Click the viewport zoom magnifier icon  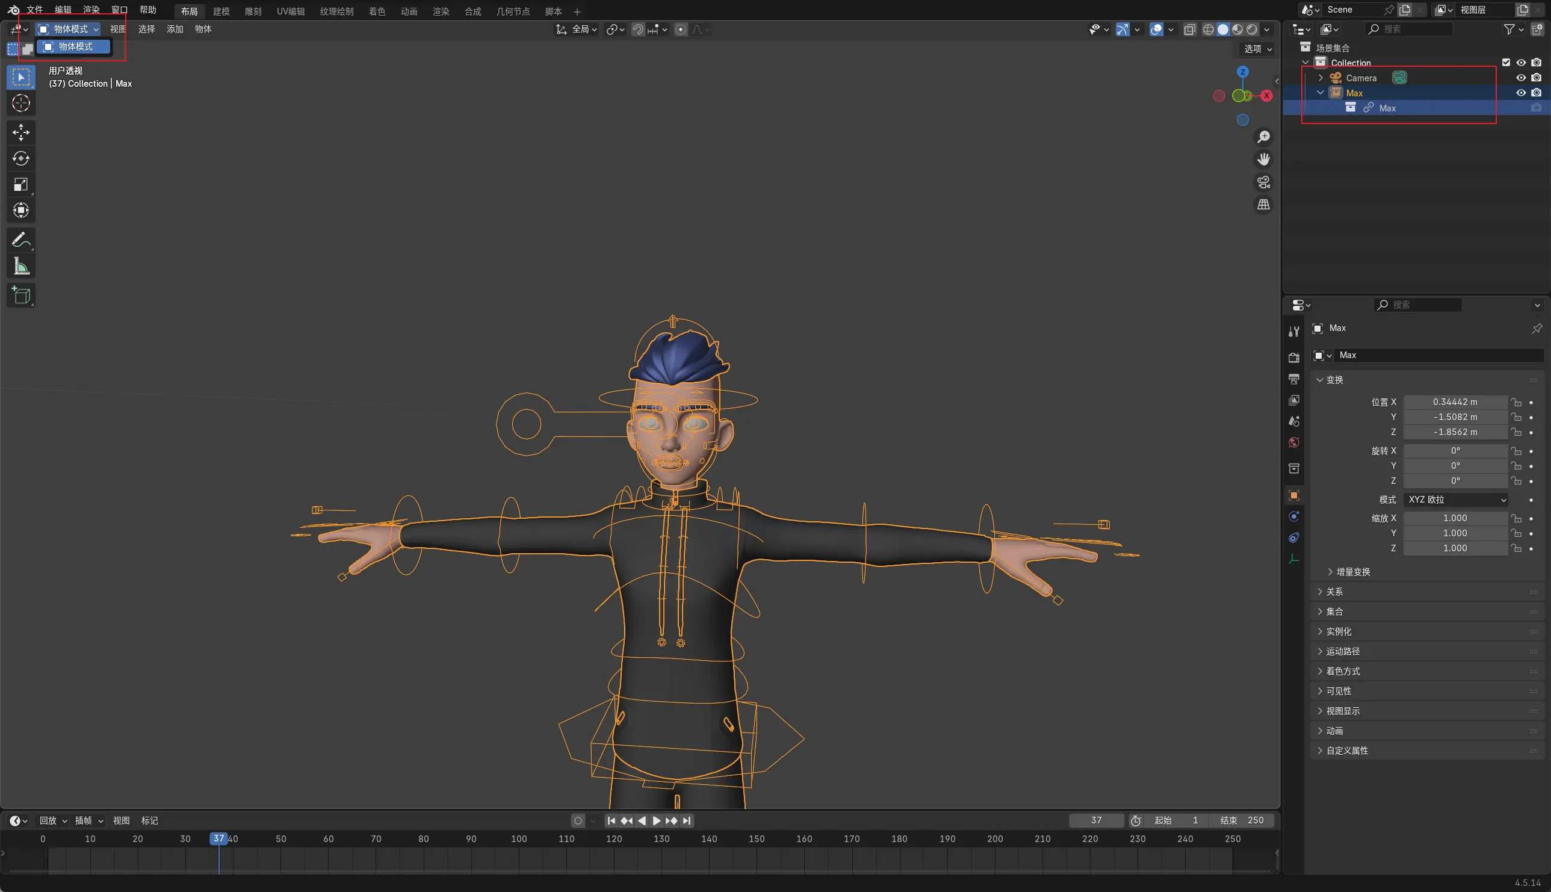1264,137
